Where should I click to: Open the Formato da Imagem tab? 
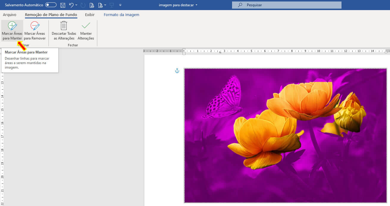tap(121, 15)
